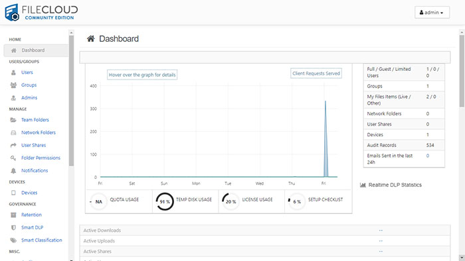Click the main page vertical scrollbar
This screenshot has height=261, width=465.
tap(462, 71)
